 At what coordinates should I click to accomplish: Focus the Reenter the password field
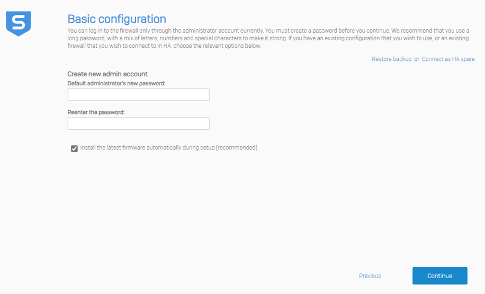click(139, 124)
